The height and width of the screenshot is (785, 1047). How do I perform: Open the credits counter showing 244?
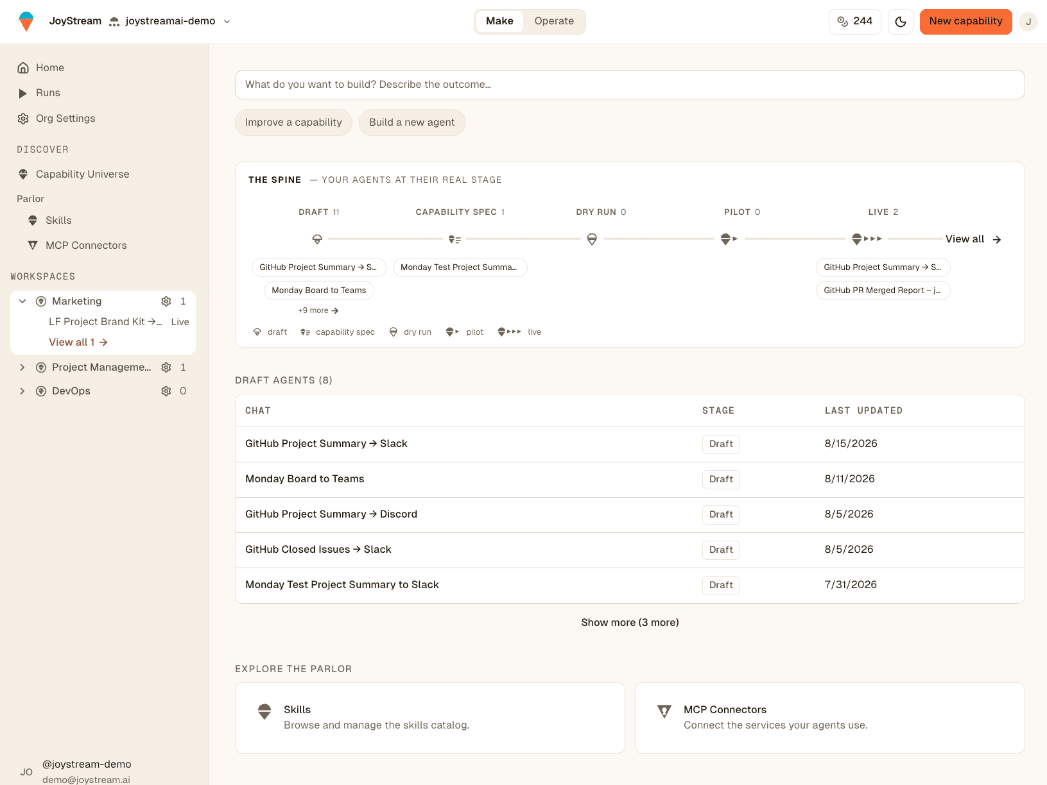(855, 21)
